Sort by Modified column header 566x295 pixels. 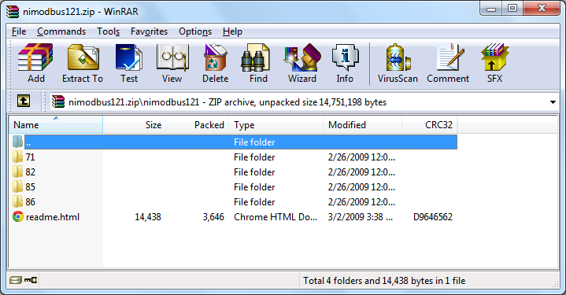pos(362,124)
